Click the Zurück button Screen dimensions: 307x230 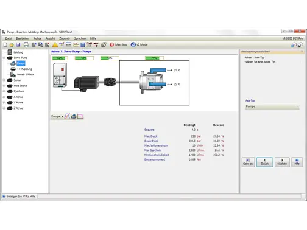click(x=264, y=162)
